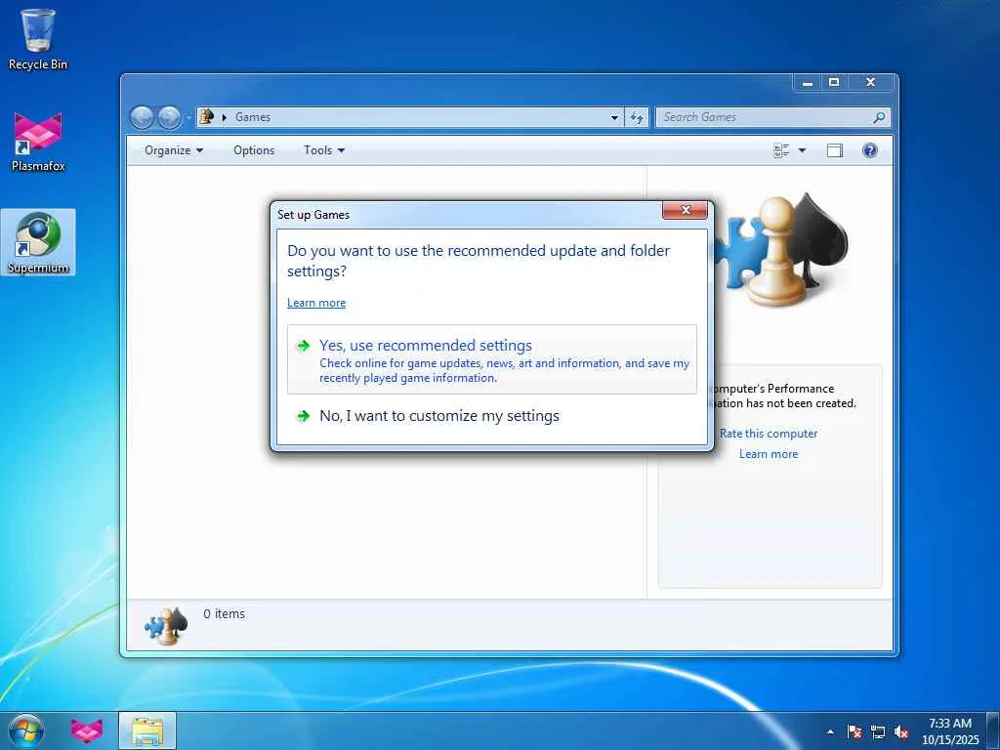Click the games icon in the details pane
Image resolution: width=1000 pixels, height=750 pixels.
[x=166, y=626]
